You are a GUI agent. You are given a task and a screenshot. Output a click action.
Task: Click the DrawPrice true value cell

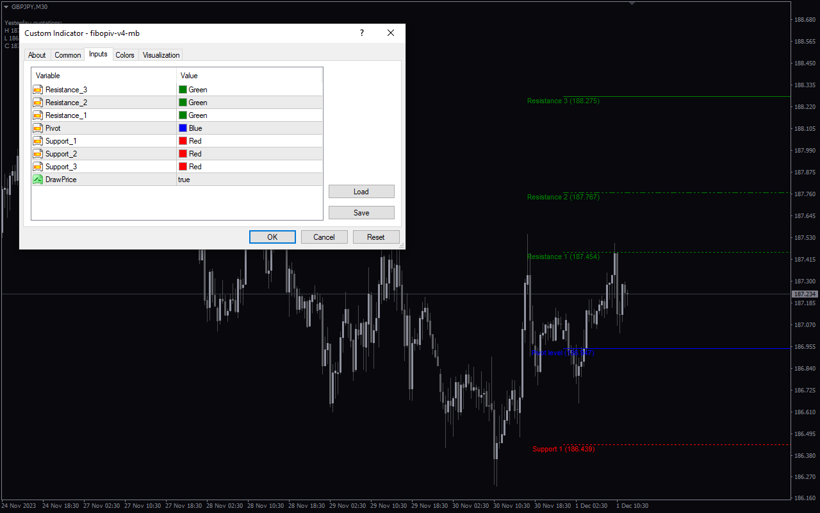tap(249, 180)
